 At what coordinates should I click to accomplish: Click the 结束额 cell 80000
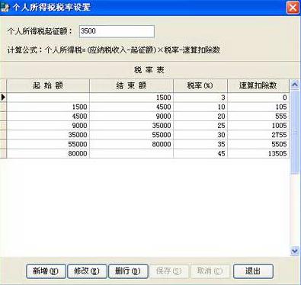[x=132, y=144]
